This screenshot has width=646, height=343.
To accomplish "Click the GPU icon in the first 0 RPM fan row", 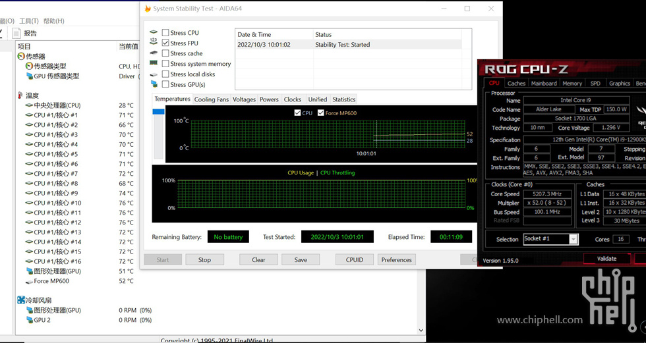I will [29, 310].
